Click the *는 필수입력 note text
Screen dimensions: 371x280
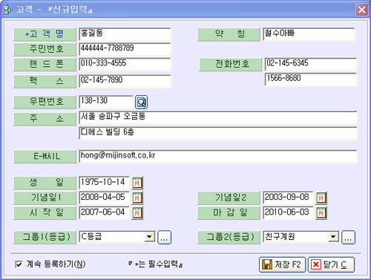[x=156, y=264]
